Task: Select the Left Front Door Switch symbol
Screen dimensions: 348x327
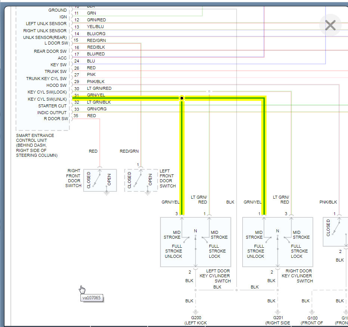Action: coord(141,180)
